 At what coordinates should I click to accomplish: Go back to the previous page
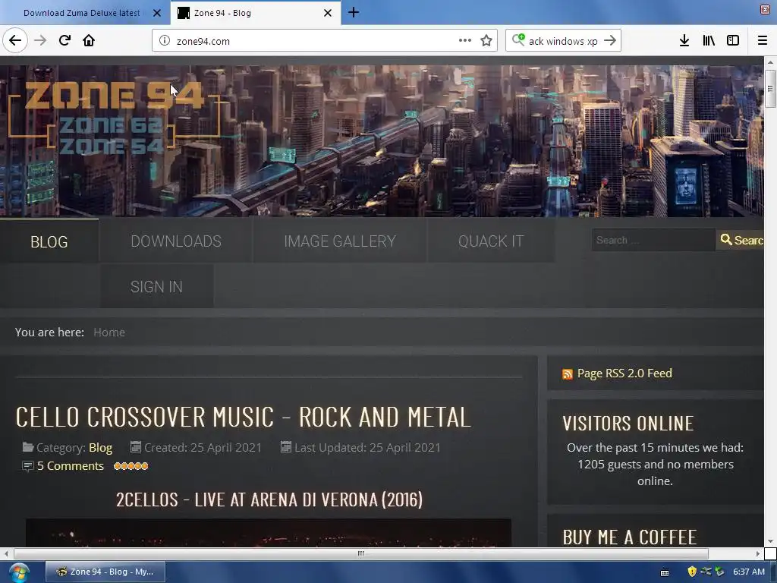click(15, 40)
